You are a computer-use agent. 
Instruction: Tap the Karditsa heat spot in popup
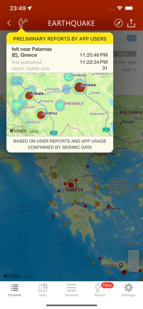41,115
